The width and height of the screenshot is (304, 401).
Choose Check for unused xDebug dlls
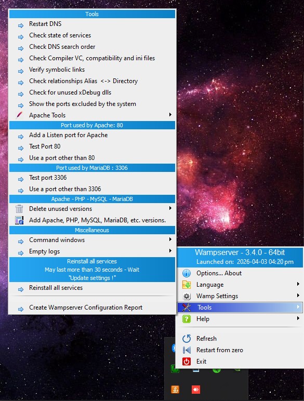(x=92, y=92)
